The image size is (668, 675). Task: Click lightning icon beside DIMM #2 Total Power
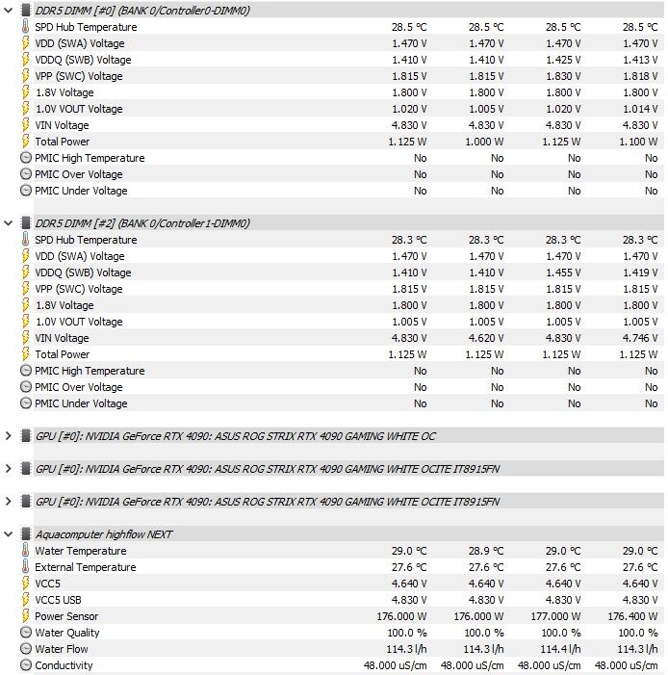[x=26, y=353]
